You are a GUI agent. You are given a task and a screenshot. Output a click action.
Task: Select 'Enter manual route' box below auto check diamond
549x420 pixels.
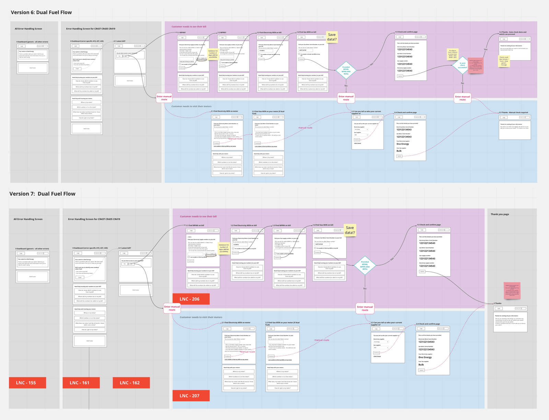pos(463,98)
